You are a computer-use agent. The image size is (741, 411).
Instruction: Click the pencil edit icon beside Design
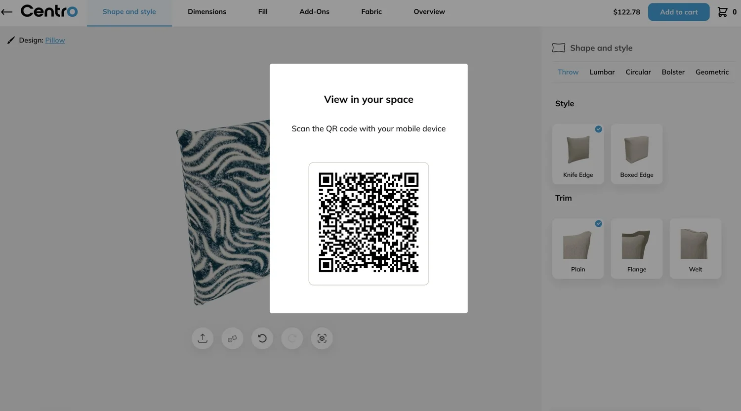tap(11, 40)
